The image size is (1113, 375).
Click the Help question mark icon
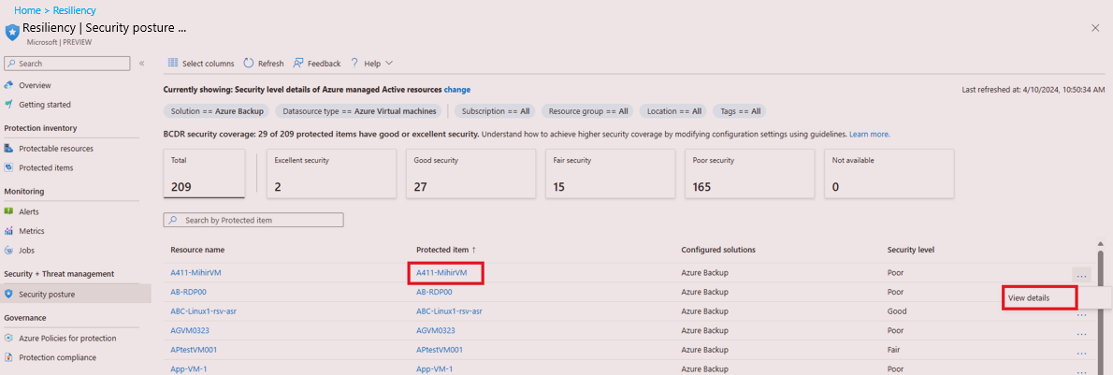(x=354, y=64)
